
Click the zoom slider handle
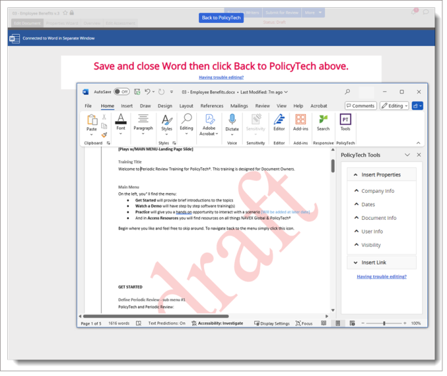pyautogui.click(x=384, y=324)
